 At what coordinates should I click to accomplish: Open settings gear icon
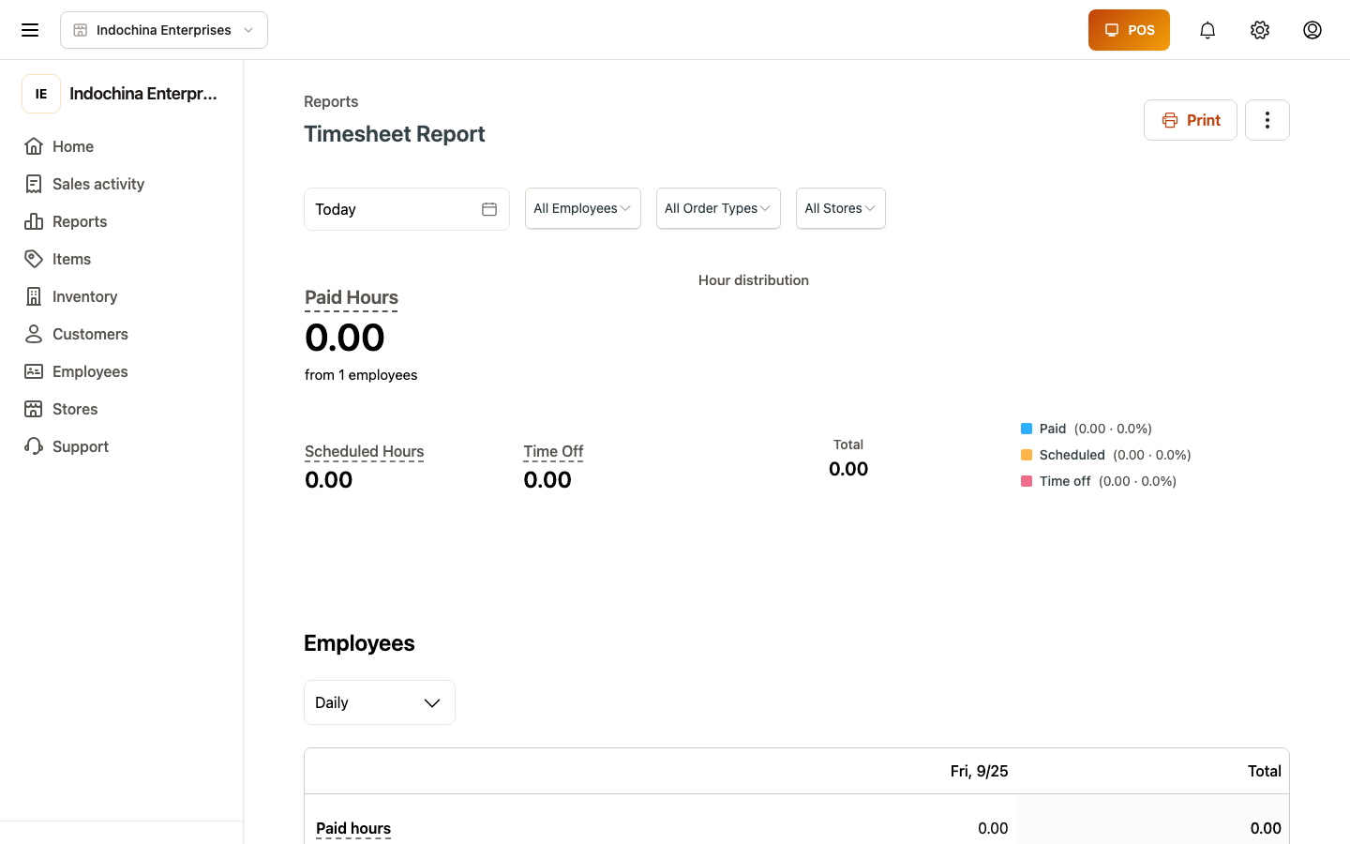pyautogui.click(x=1260, y=30)
